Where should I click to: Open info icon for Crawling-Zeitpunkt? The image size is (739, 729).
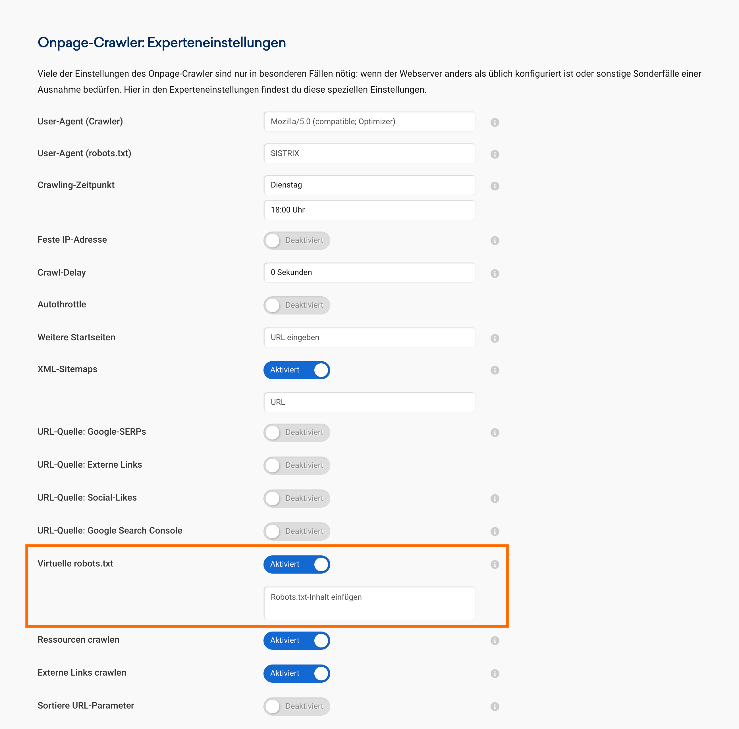pos(495,186)
